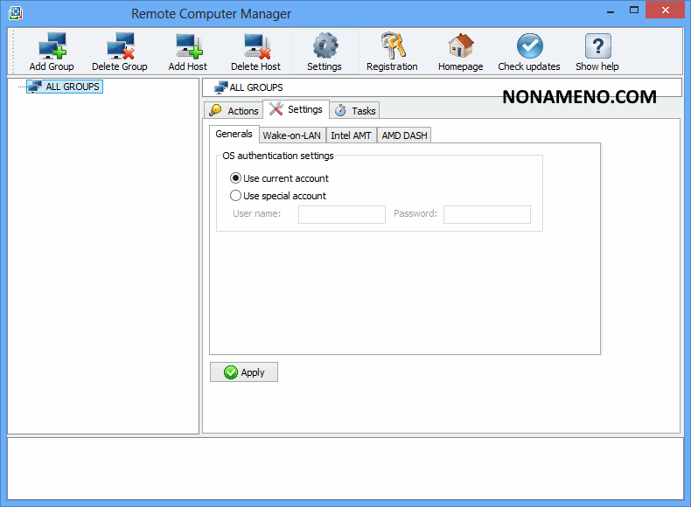Click the Add Group toolbar icon
691x507 pixels.
click(x=52, y=45)
